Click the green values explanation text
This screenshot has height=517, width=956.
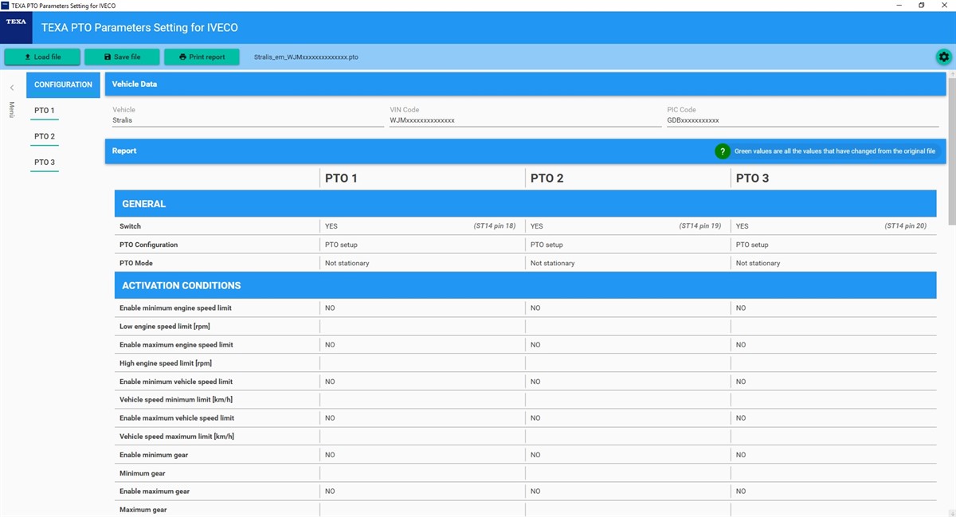(835, 151)
